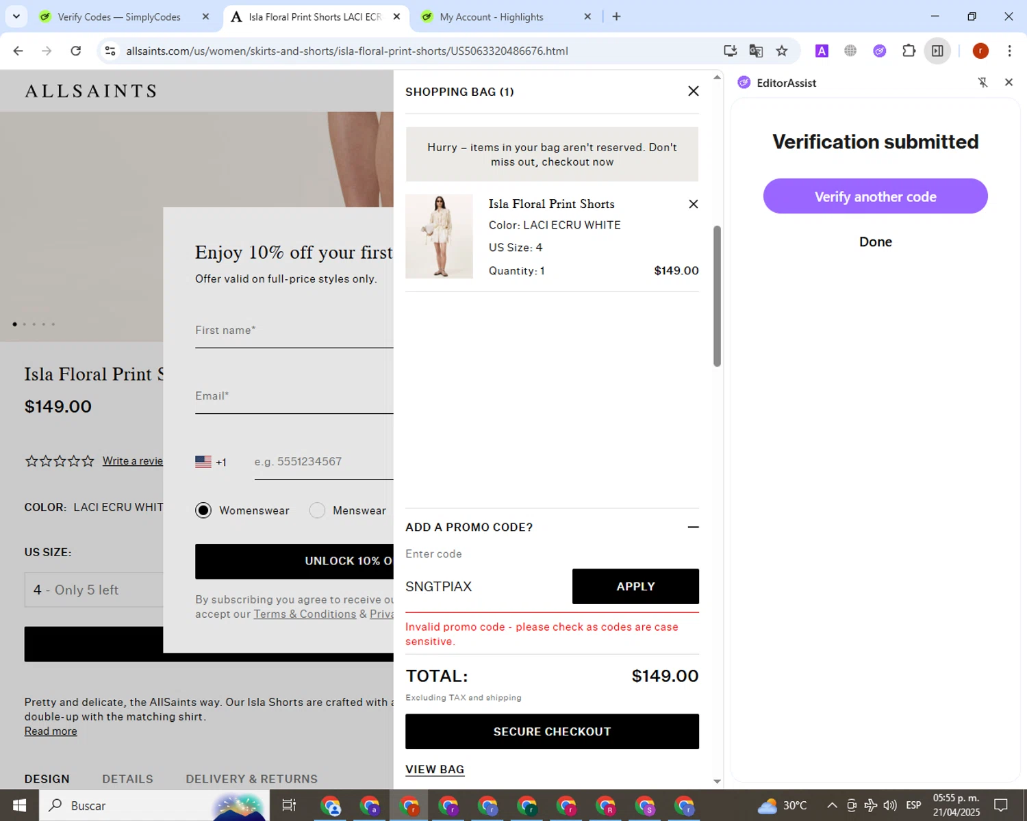Open the weather 30°C widget
The height and width of the screenshot is (821, 1027).
[782, 805]
